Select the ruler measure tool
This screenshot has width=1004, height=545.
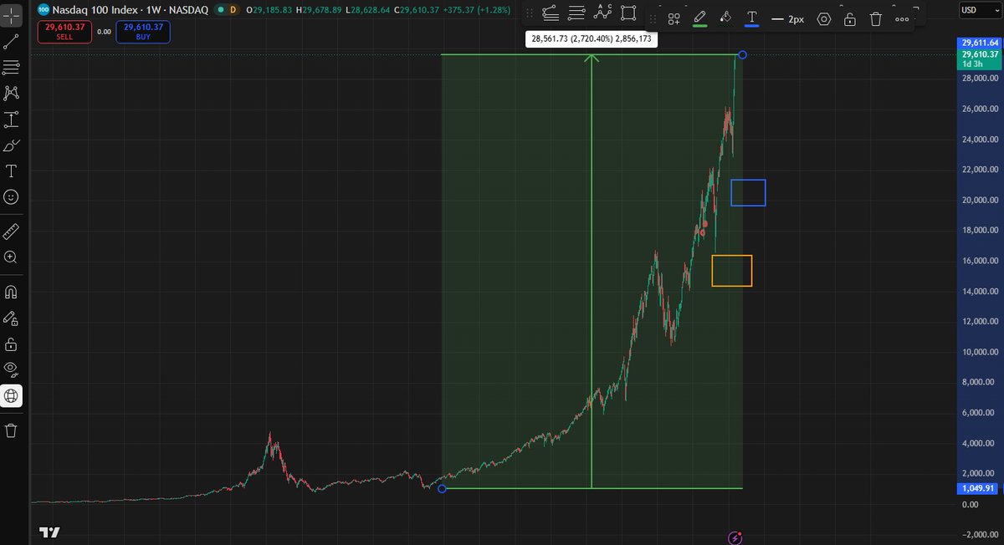12,231
